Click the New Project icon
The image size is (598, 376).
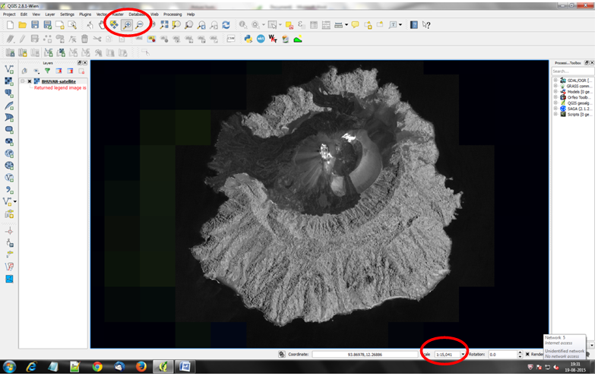[10, 25]
